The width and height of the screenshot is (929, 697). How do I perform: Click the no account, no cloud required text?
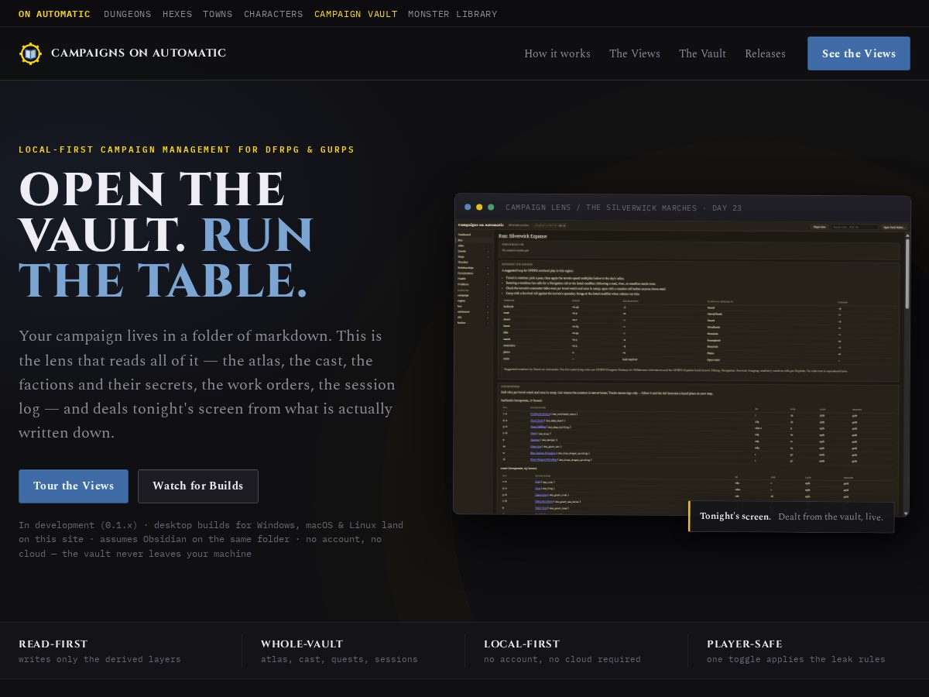click(x=562, y=660)
